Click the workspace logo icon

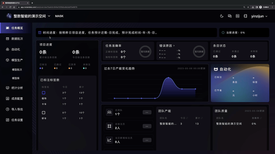click(9, 16)
